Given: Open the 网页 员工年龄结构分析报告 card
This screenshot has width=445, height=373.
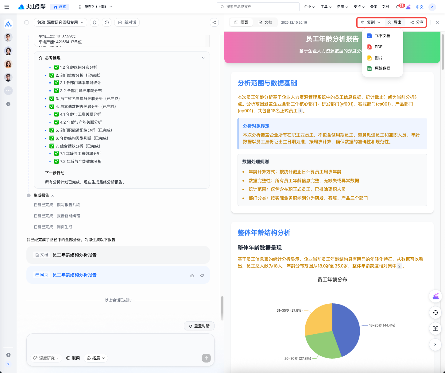Looking at the screenshot, I should coord(118,275).
